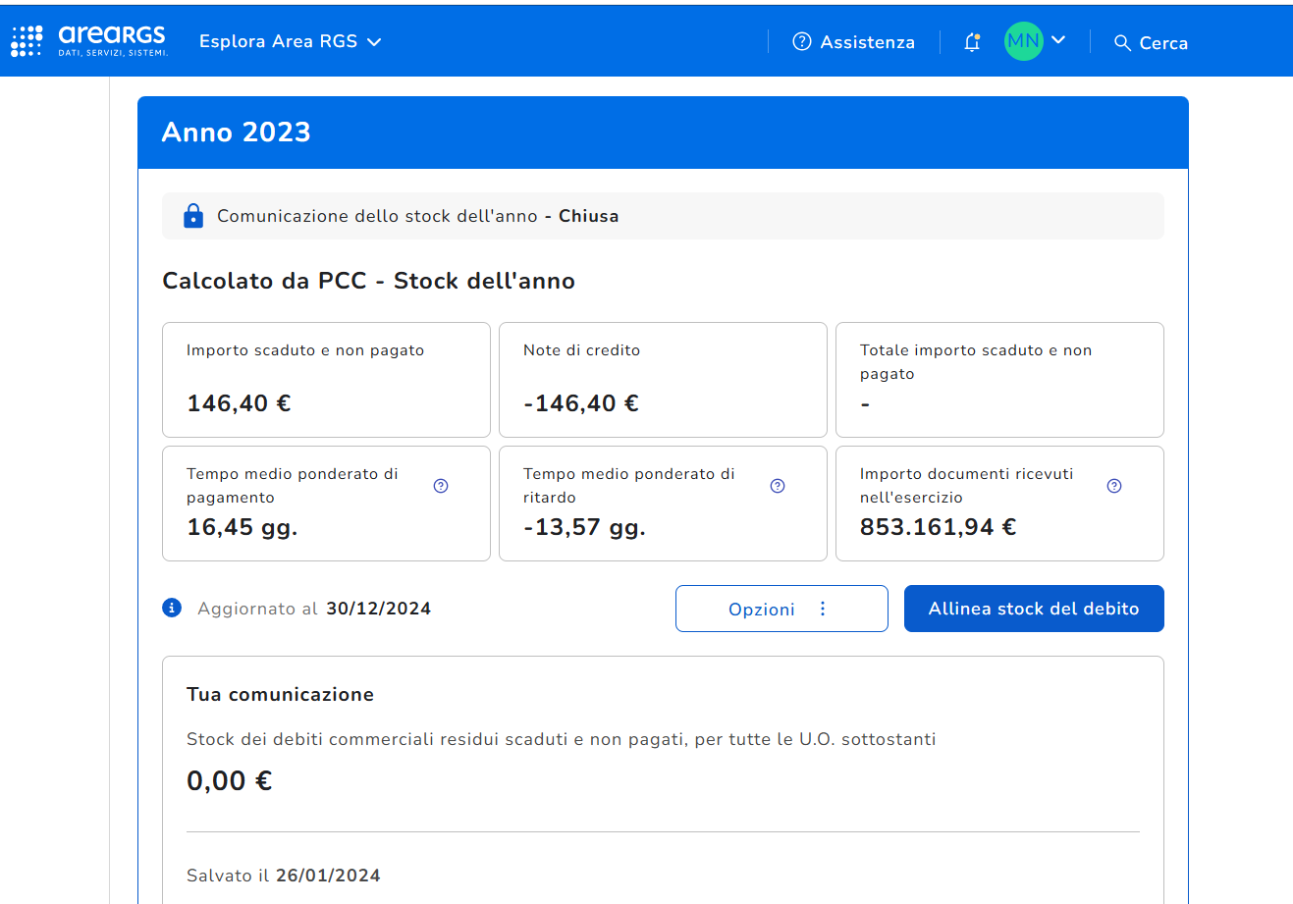
Task: Click the 0,00 € amount under Tua comunicazione
Action: [230, 781]
